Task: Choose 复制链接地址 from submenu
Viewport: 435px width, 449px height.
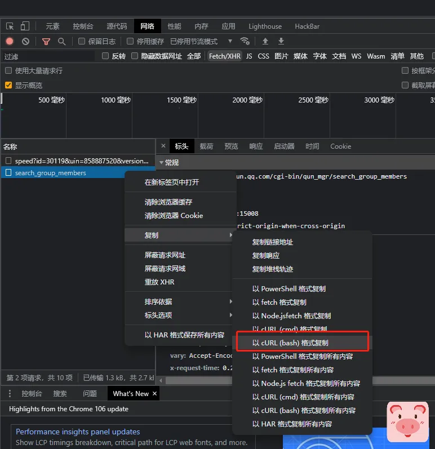Action: point(303,242)
